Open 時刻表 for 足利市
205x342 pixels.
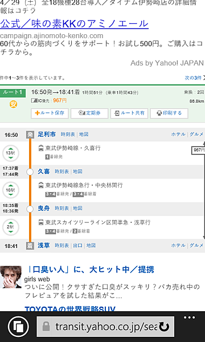click(x=68, y=135)
